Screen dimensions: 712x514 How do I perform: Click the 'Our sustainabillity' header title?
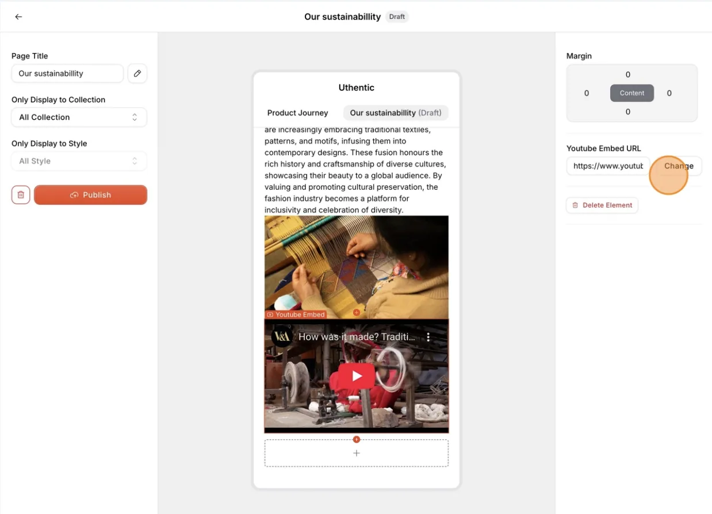[x=342, y=17]
